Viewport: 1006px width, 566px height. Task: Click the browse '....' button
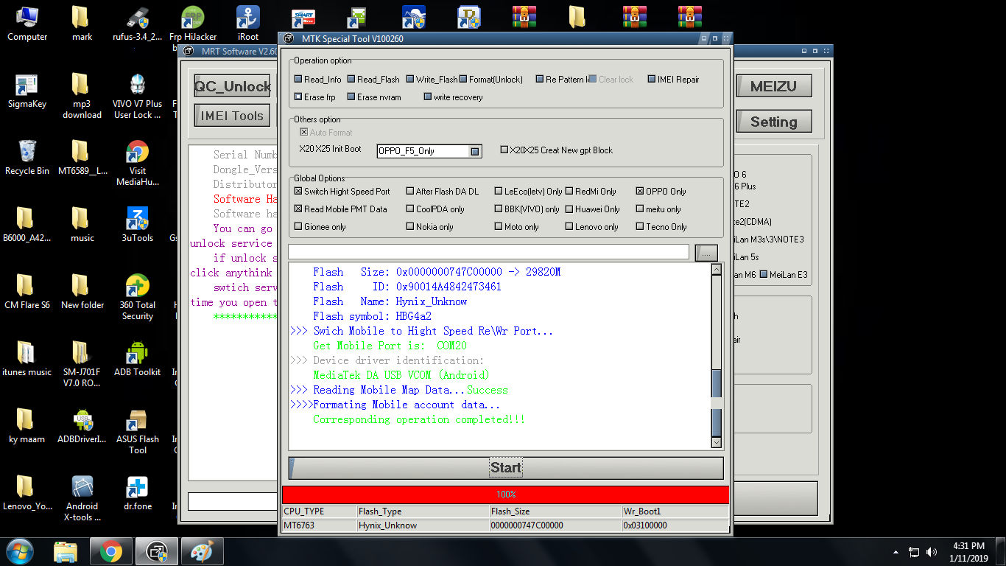tap(706, 253)
